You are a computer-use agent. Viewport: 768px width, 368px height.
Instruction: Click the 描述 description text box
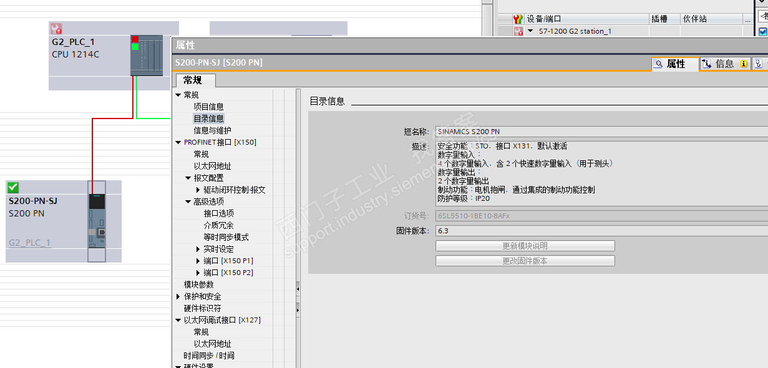601,173
